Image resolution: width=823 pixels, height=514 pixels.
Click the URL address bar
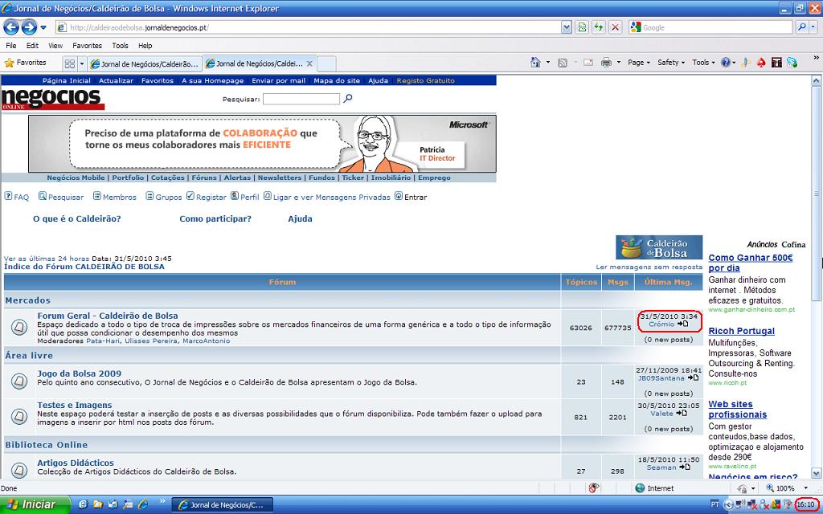tap(308, 27)
